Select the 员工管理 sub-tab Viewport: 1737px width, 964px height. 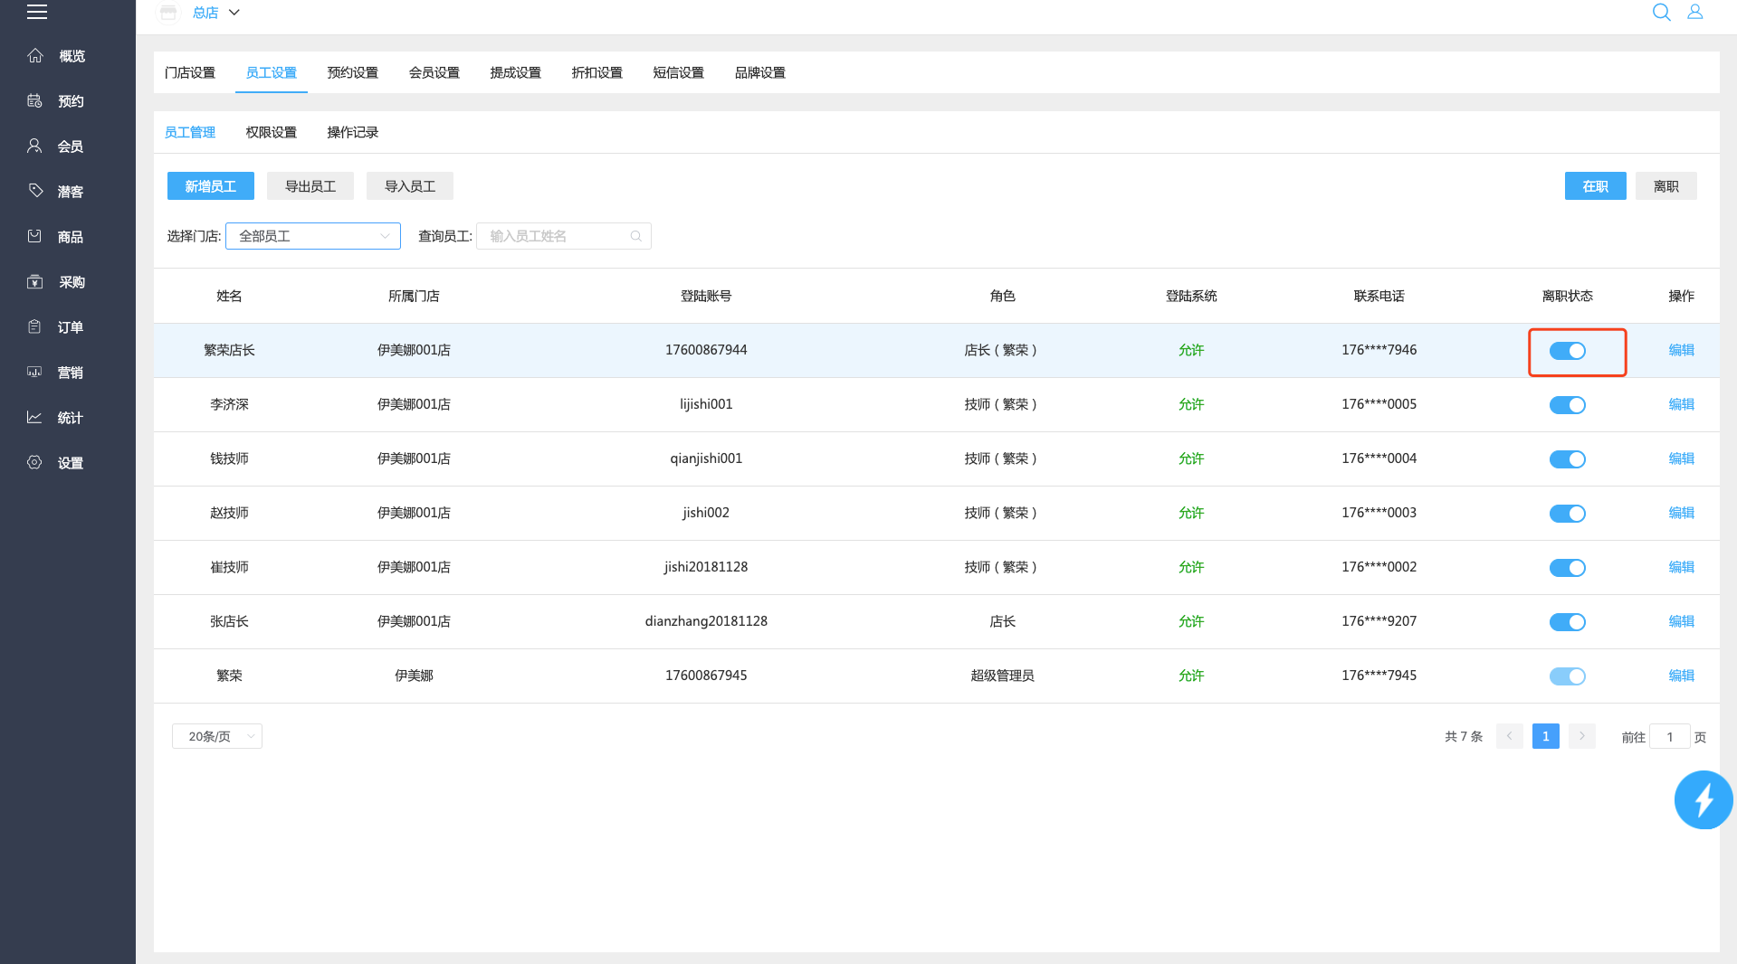point(190,132)
